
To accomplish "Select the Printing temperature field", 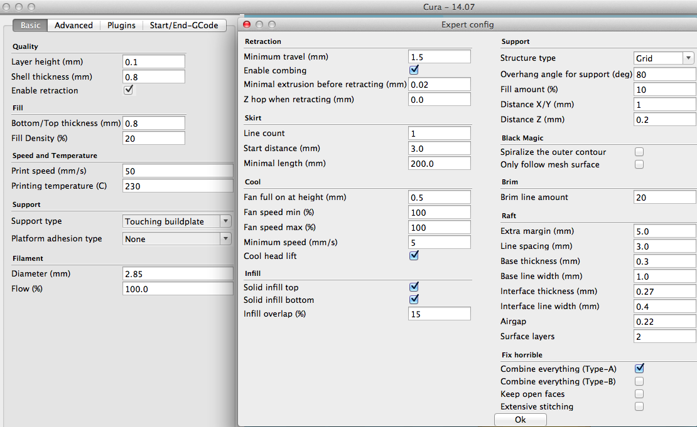I will (x=178, y=186).
